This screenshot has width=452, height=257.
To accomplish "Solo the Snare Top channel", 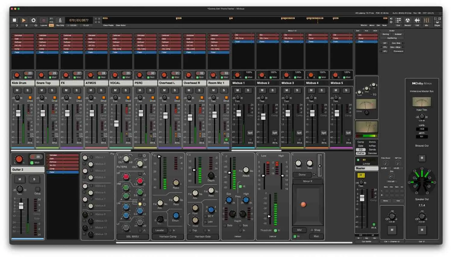I will 52,90.
